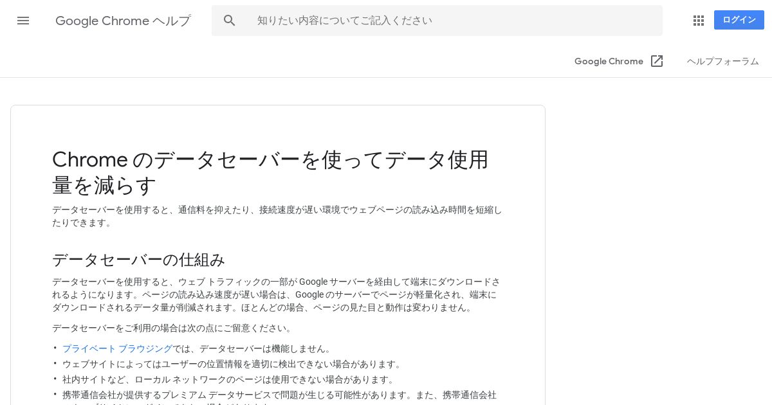Click the search magnifier icon

pyautogui.click(x=230, y=21)
